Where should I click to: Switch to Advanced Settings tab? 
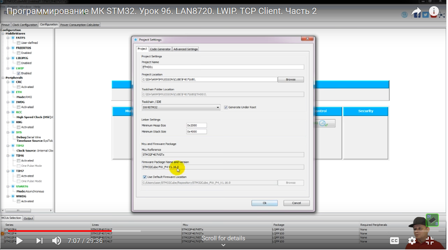coord(185,49)
